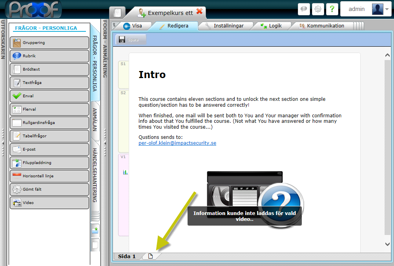Open the admin user menu arrow
394x266 pixels.
387,9
